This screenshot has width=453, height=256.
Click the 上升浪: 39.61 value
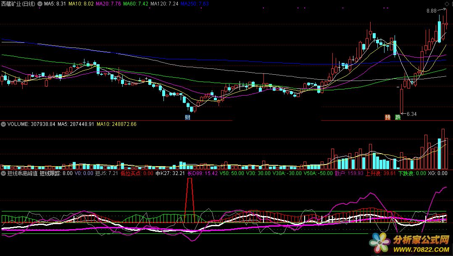(380, 173)
